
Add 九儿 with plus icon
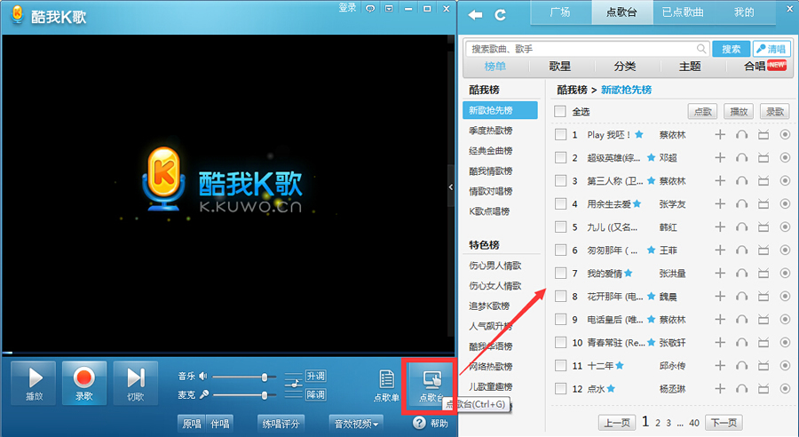tap(719, 226)
